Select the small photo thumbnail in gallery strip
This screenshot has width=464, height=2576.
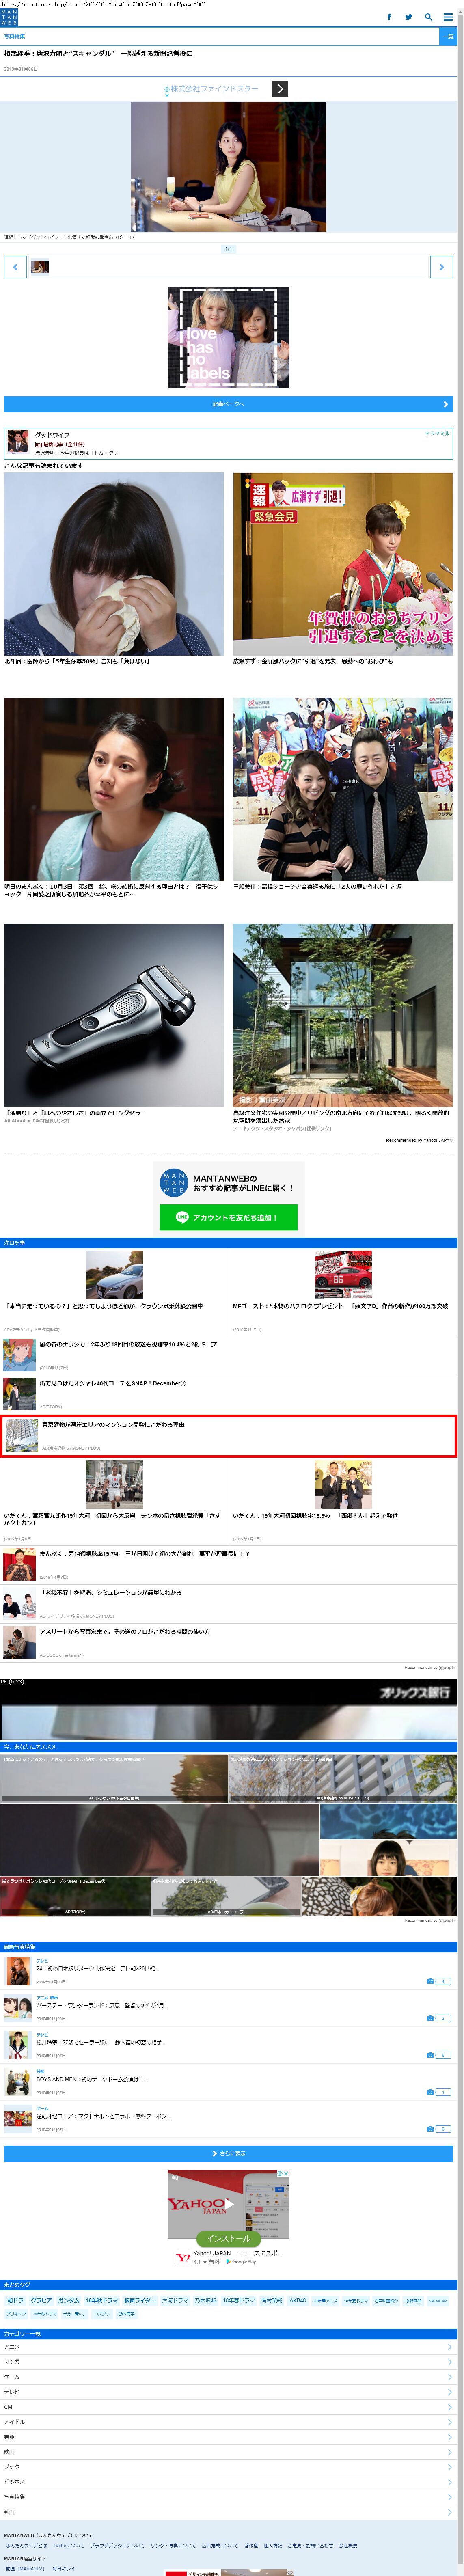pos(40,267)
